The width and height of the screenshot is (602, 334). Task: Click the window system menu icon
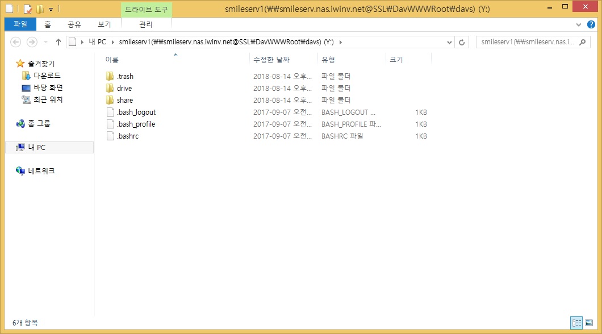10,9
